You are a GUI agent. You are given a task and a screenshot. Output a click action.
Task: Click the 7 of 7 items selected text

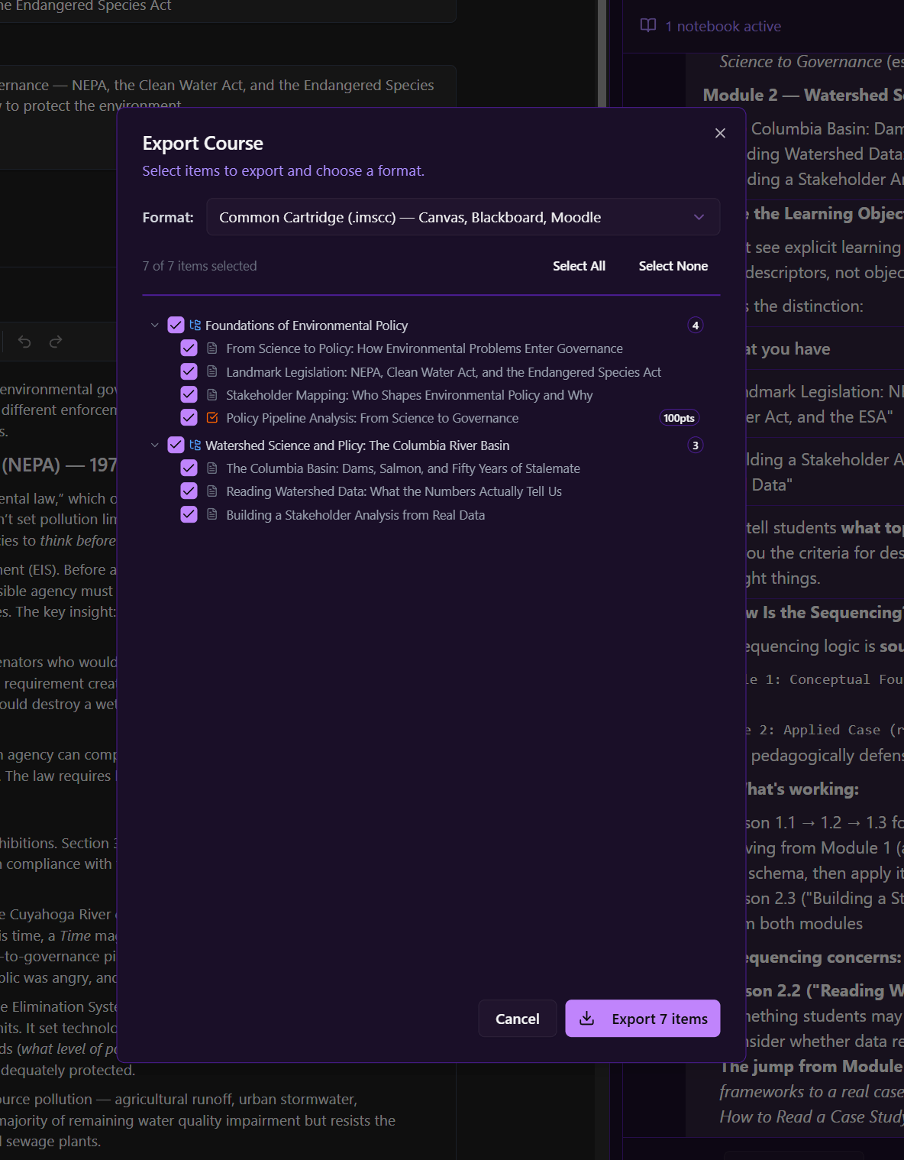pos(199,266)
